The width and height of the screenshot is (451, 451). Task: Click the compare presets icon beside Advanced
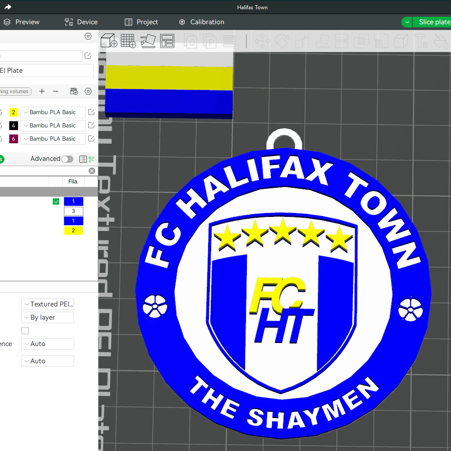coord(91,159)
